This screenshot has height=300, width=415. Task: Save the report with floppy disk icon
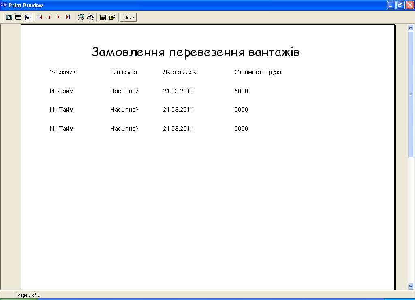[x=103, y=17]
